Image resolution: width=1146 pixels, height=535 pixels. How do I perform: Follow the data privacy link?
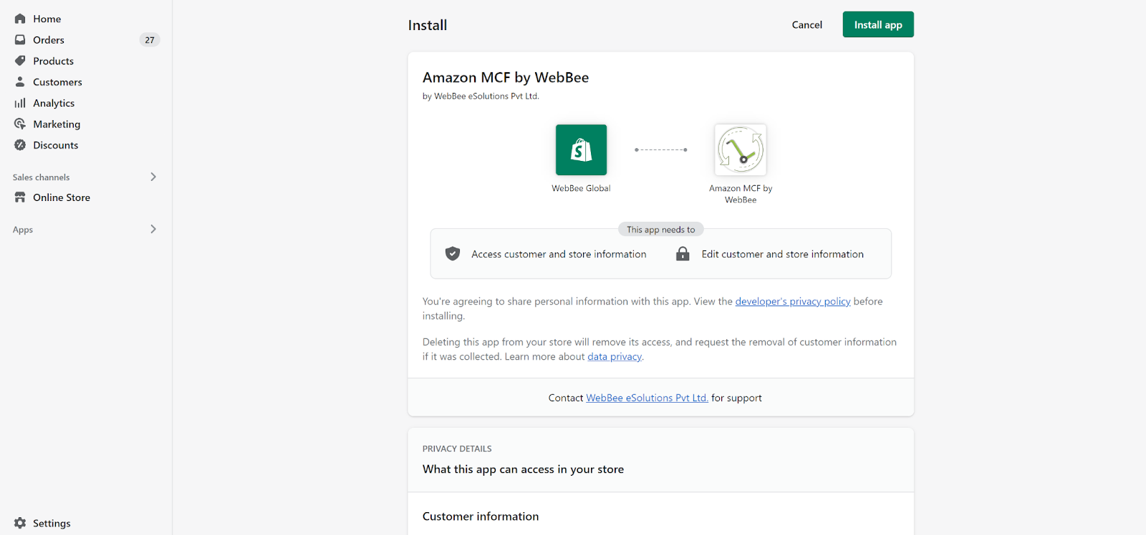pyautogui.click(x=615, y=356)
